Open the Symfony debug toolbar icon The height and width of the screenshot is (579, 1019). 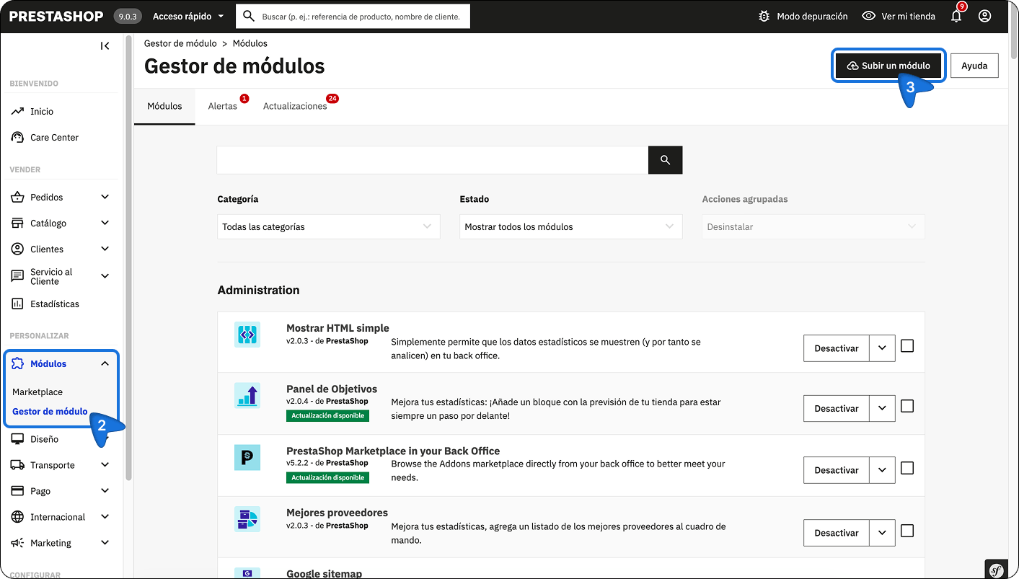pyautogui.click(x=997, y=570)
